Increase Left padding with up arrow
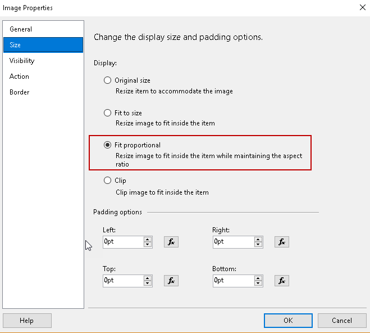 coord(148,239)
